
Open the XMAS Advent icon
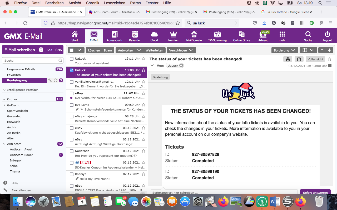(263, 36)
